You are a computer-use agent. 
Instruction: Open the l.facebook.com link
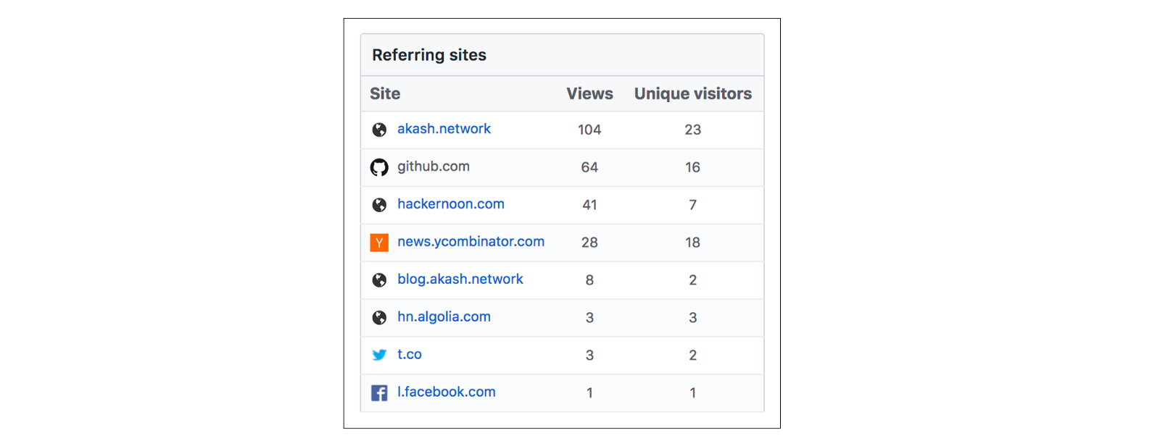pos(446,392)
